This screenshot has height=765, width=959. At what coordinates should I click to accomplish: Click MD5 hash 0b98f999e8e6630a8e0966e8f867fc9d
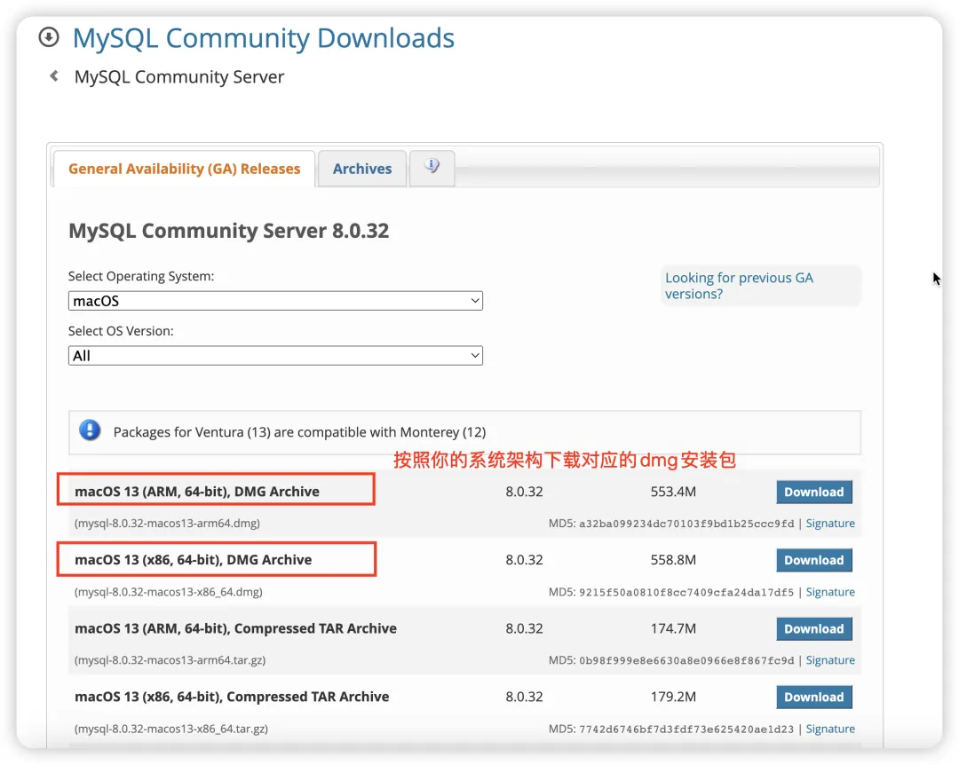tap(686, 660)
